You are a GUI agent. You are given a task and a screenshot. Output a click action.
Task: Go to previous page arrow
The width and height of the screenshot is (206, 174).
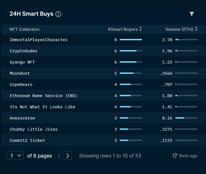tap(59, 156)
